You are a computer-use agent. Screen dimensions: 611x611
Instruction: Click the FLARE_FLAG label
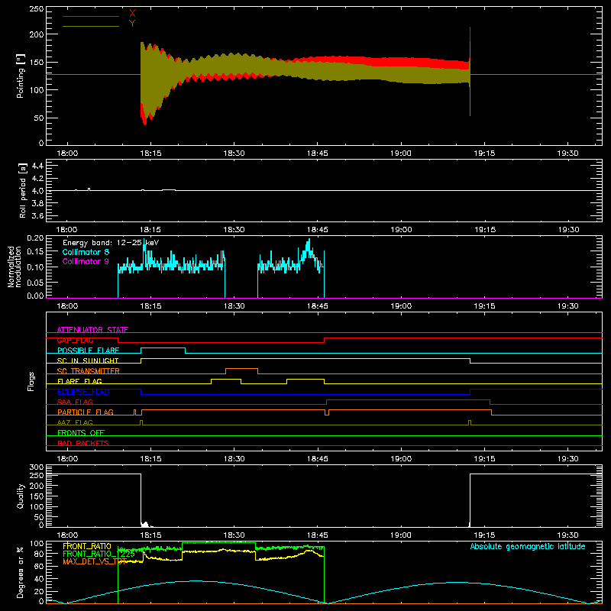click(x=79, y=381)
